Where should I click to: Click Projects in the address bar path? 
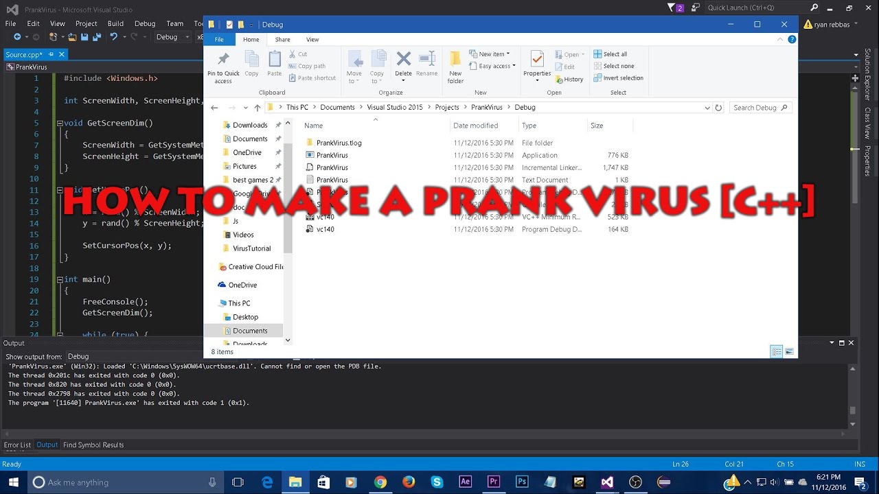click(446, 108)
